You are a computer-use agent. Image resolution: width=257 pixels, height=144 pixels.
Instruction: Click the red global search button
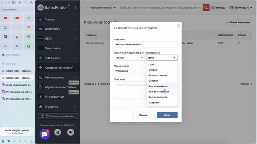(x=206, y=8)
